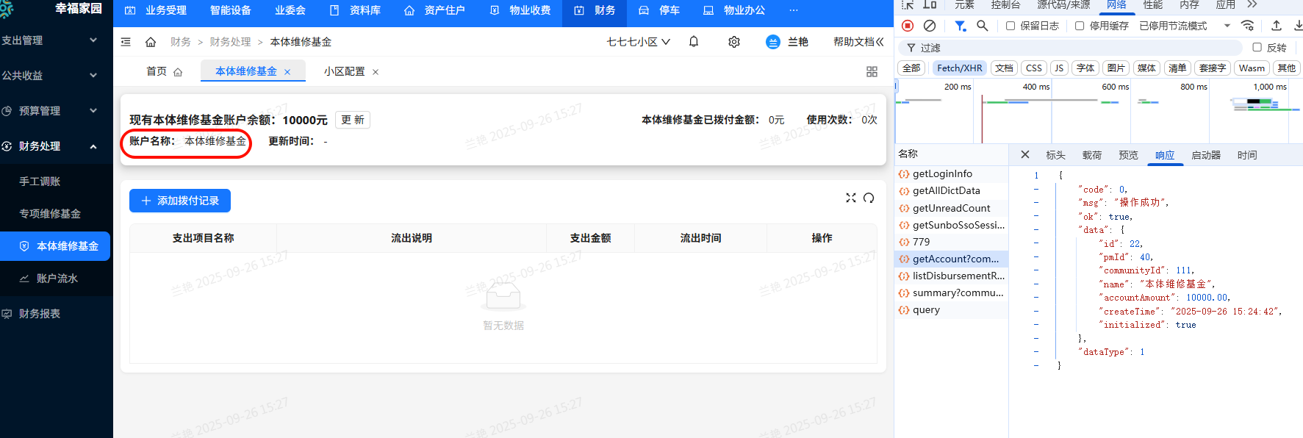Collapse the data object in response
The height and width of the screenshot is (438, 1303).
(x=1036, y=229)
